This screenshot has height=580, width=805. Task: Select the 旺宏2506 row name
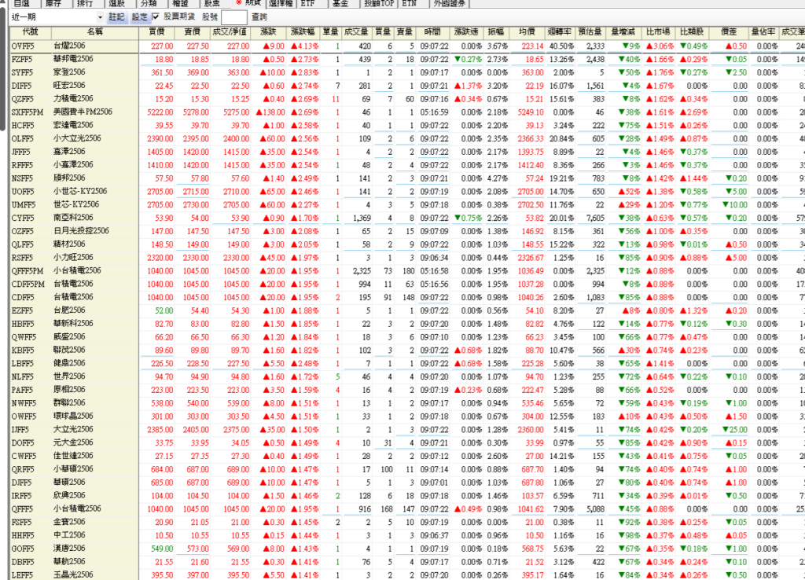point(69,85)
